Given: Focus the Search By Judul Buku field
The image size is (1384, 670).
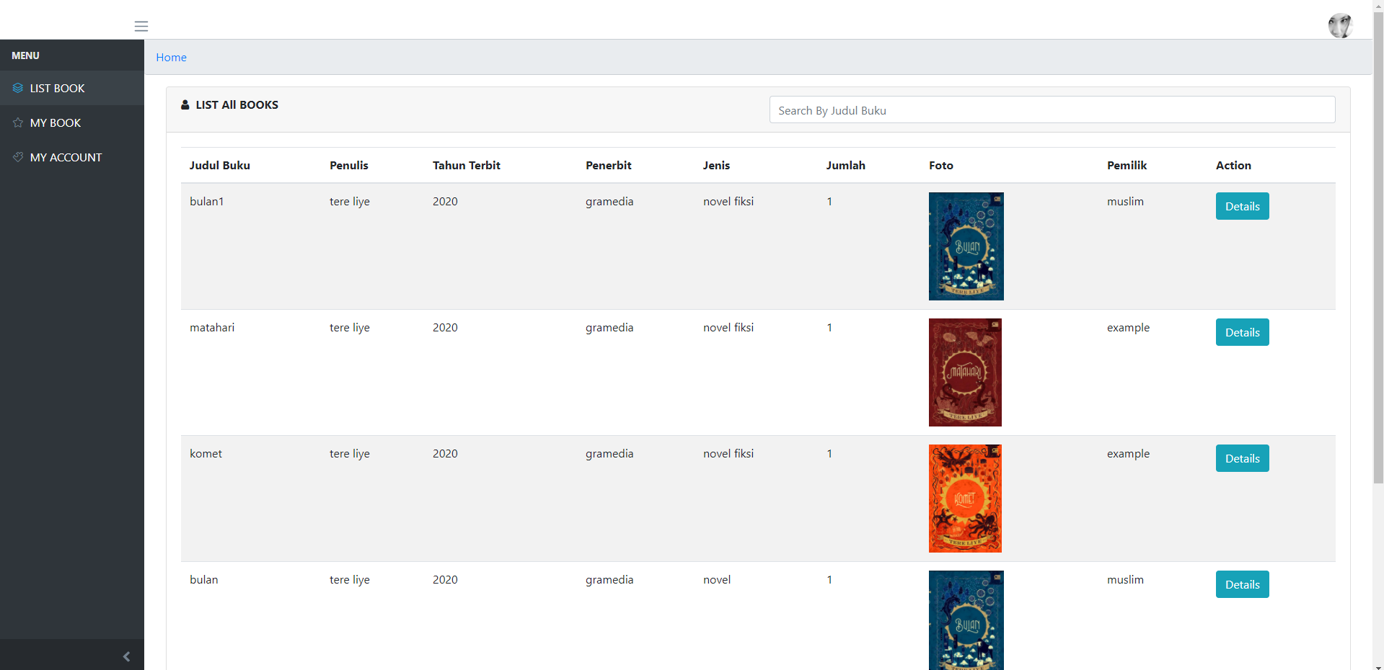Looking at the screenshot, I should coord(1052,110).
